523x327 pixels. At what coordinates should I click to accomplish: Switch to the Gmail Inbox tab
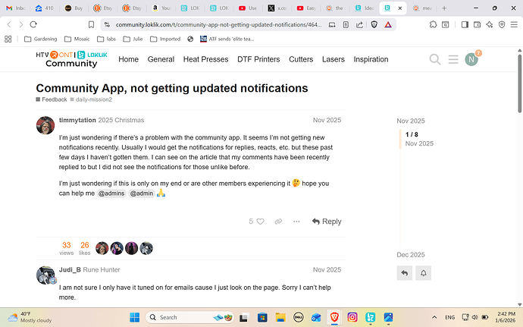[16, 8]
